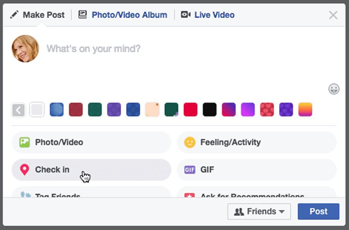Viewport: 349px width, 230px height.
Task: Select the solid black background swatch
Action: tap(209, 110)
